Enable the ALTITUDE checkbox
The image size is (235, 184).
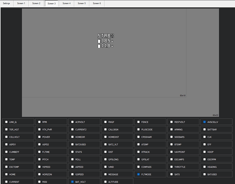[105, 182]
